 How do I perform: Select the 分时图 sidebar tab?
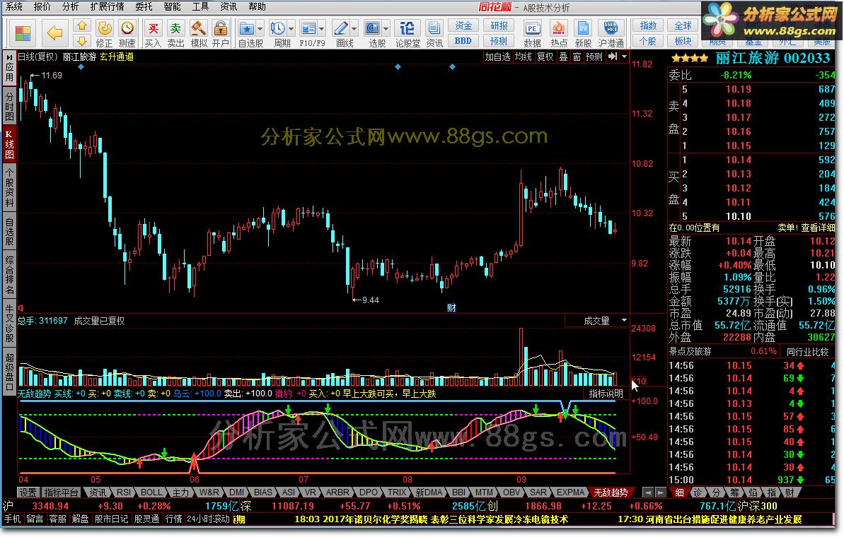[9, 107]
